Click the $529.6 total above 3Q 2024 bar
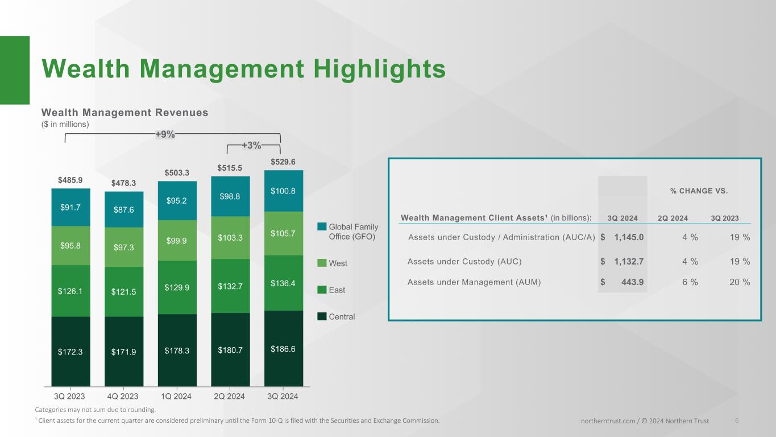 click(x=283, y=162)
